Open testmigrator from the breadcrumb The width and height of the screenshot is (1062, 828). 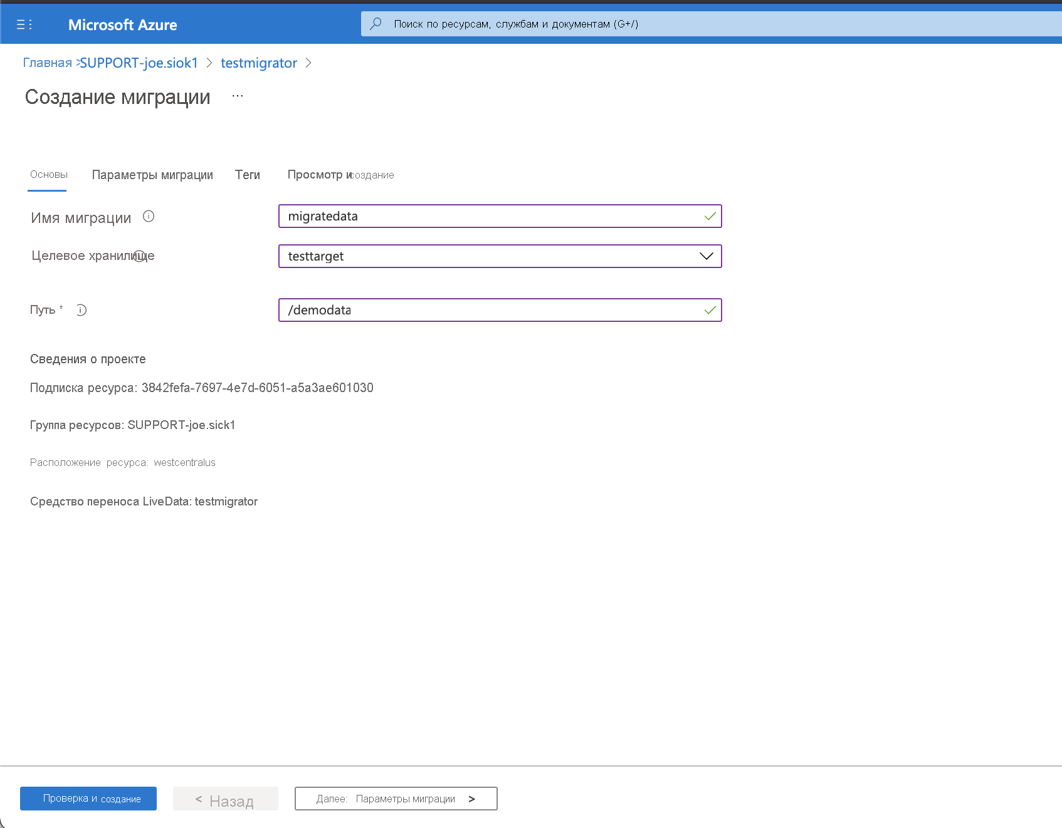[258, 63]
